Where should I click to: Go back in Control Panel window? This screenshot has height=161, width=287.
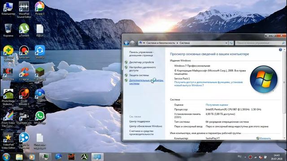tap(126, 43)
